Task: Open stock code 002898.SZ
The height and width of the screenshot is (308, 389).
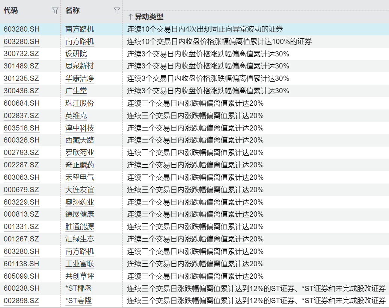Action: click(21, 301)
